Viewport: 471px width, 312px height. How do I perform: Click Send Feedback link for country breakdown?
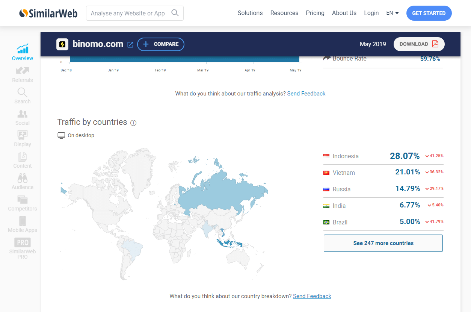click(312, 296)
